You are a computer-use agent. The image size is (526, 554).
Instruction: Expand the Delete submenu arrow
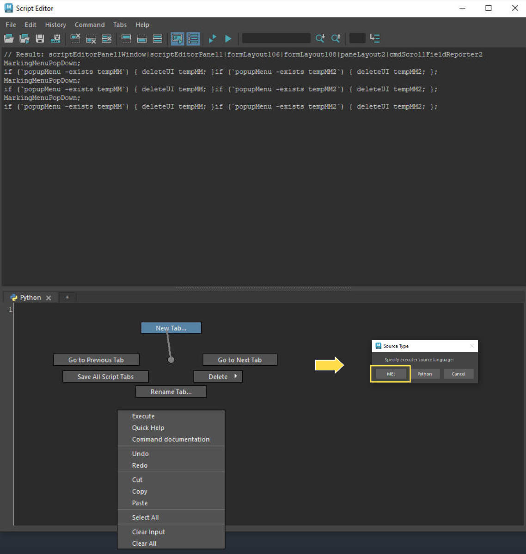pyautogui.click(x=235, y=376)
